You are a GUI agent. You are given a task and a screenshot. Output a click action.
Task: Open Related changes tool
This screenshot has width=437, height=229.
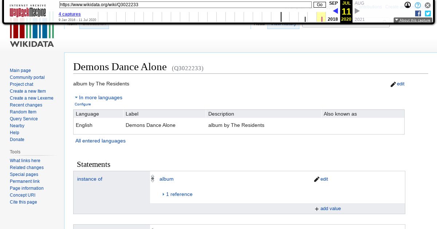click(27, 168)
